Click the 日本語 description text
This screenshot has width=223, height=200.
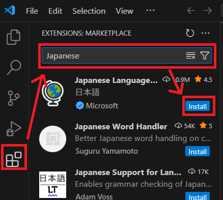pyautogui.click(x=88, y=93)
